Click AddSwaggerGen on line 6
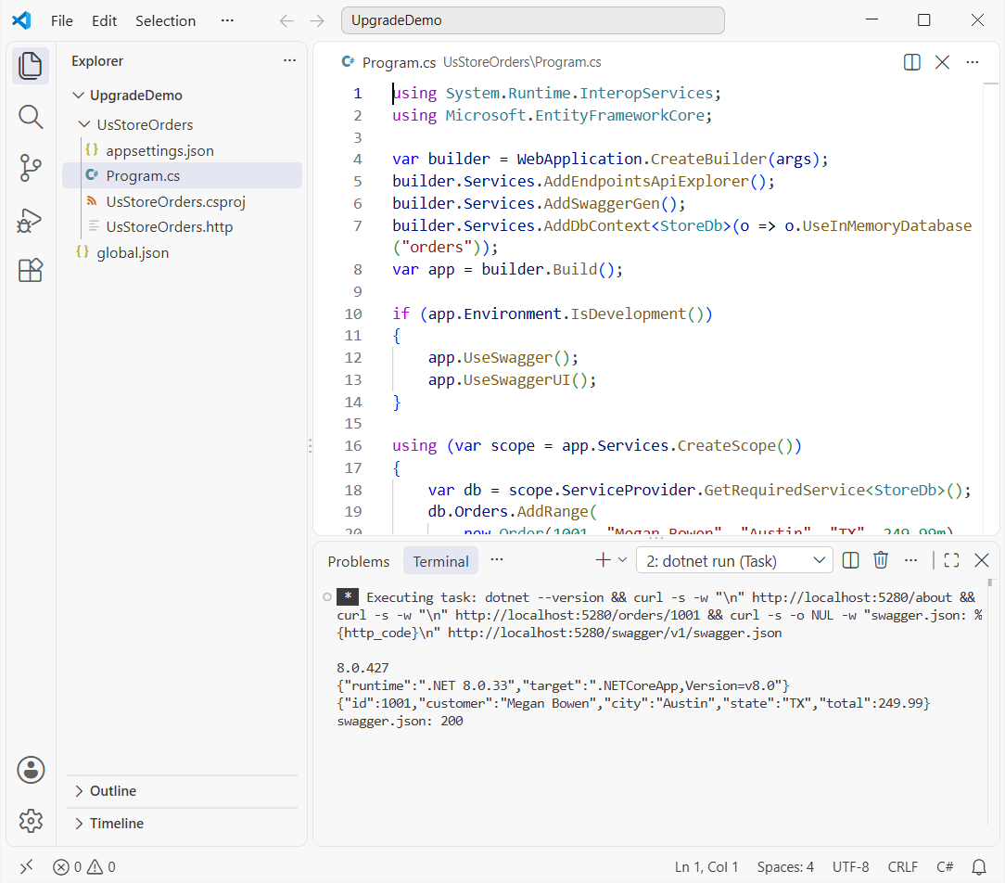Viewport: 1005px width, 883px height. (601, 204)
